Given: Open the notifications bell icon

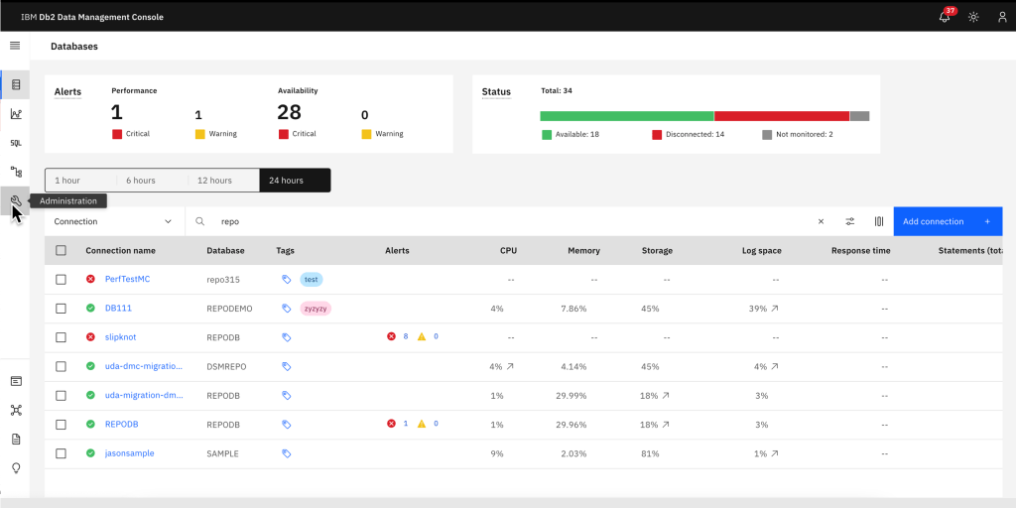Looking at the screenshot, I should coord(945,17).
